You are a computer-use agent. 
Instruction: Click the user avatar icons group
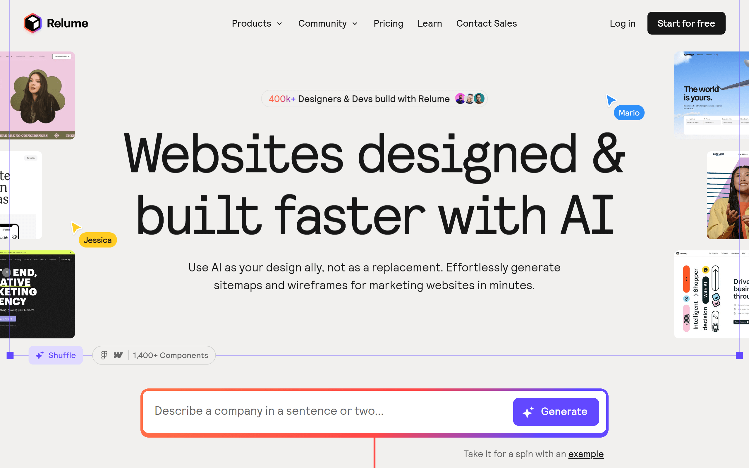pos(469,99)
